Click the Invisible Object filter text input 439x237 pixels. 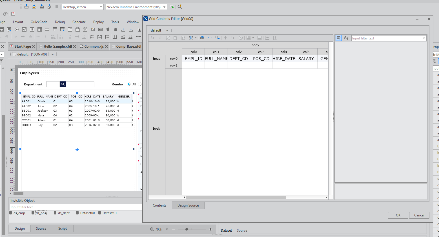coord(76,207)
